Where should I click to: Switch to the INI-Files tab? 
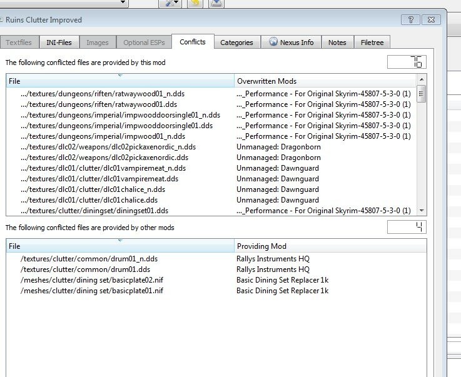(x=59, y=43)
